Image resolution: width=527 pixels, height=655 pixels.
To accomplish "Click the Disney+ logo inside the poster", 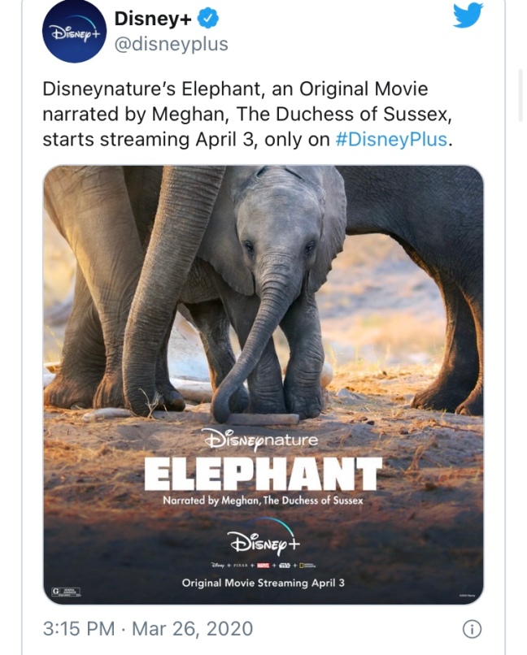I will pos(263,539).
